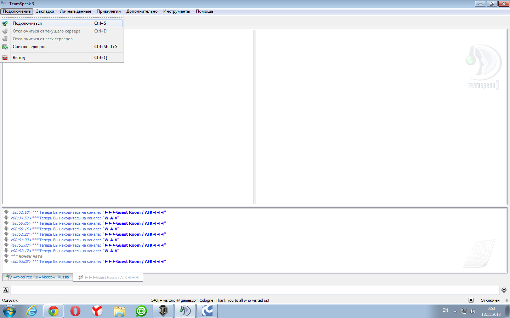Open Opera browser from taskbar
The image size is (510, 318).
75,311
